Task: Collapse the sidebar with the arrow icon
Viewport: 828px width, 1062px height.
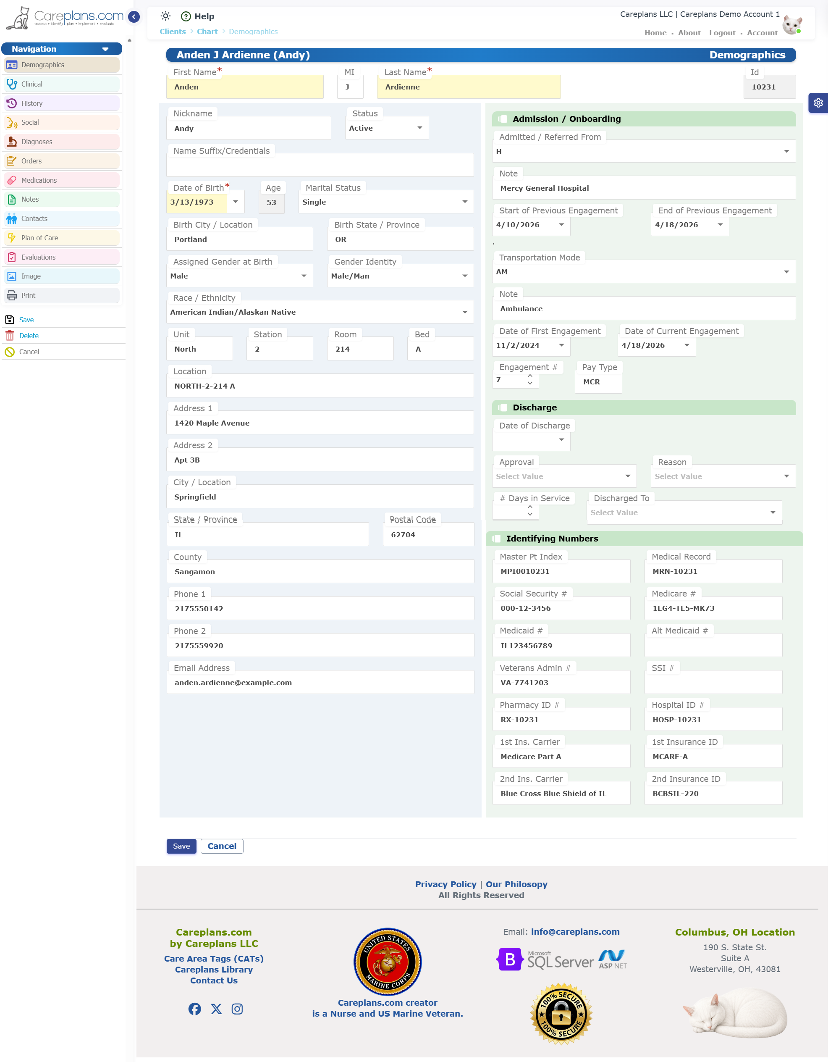Action: pos(134,17)
